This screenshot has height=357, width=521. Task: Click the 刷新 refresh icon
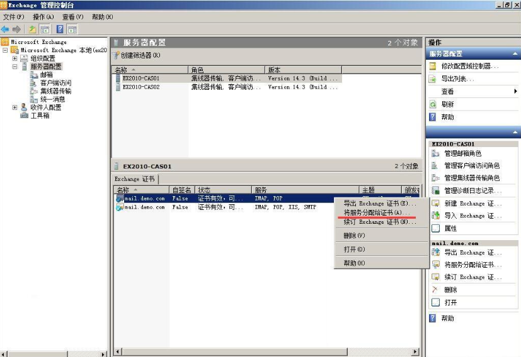pyautogui.click(x=432, y=104)
